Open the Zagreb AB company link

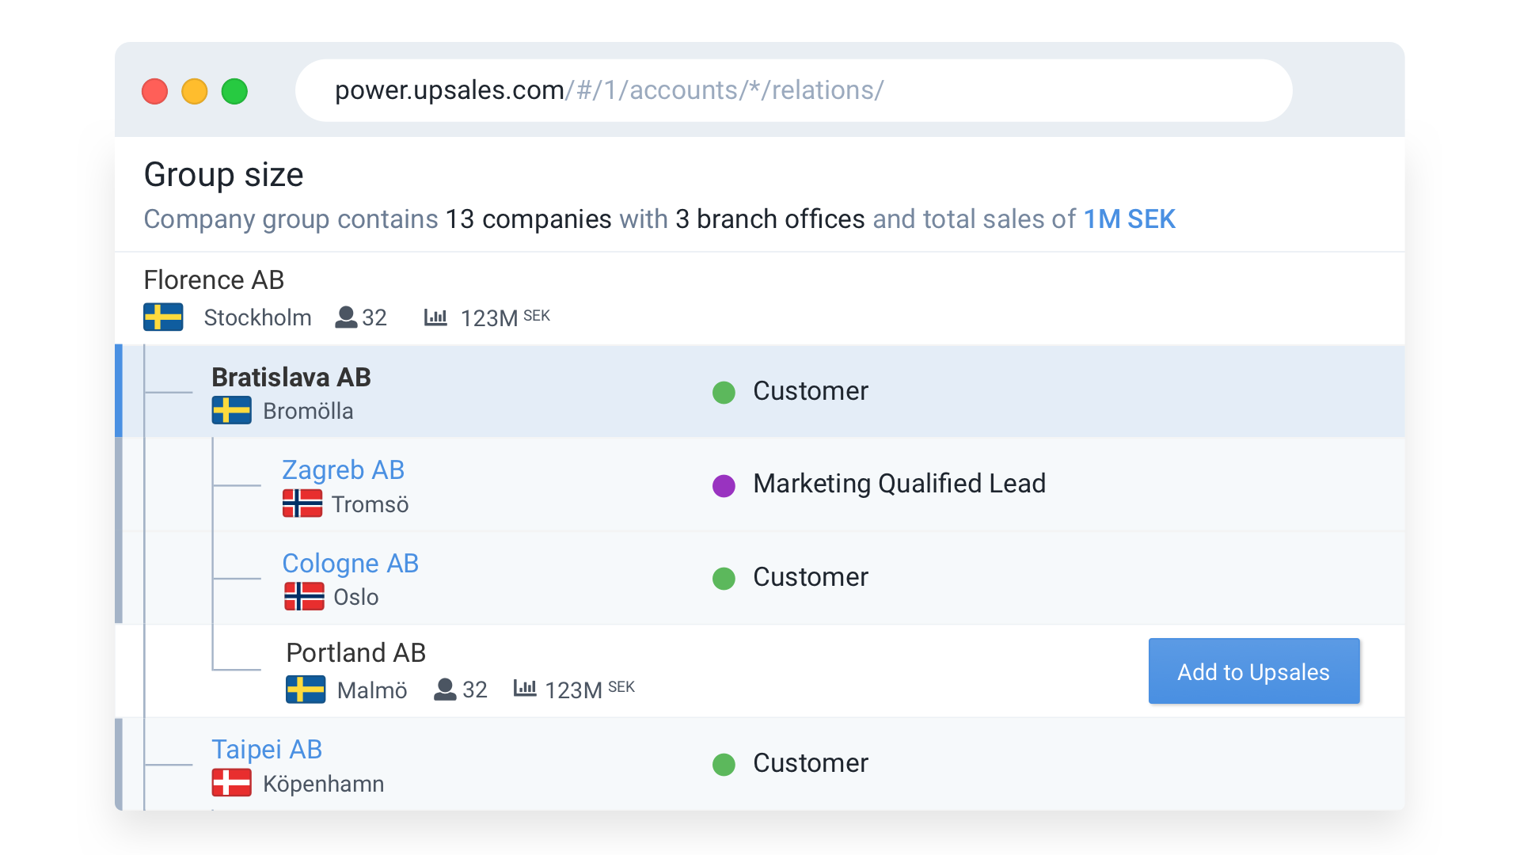tap(343, 470)
